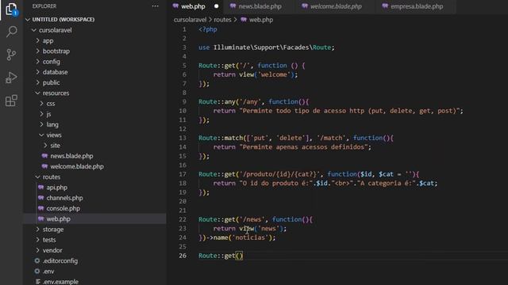Open the .editorconfig file

click(x=60, y=260)
